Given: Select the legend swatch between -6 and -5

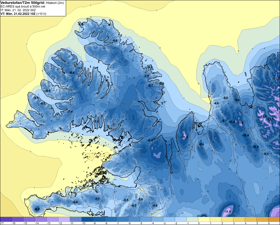Looking at the screenshot, I should click(134, 219).
